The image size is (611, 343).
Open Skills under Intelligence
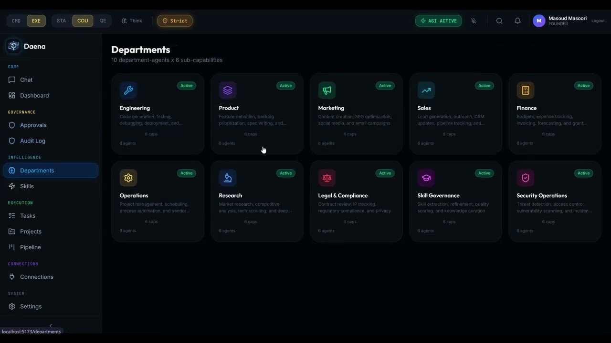click(x=51, y=186)
